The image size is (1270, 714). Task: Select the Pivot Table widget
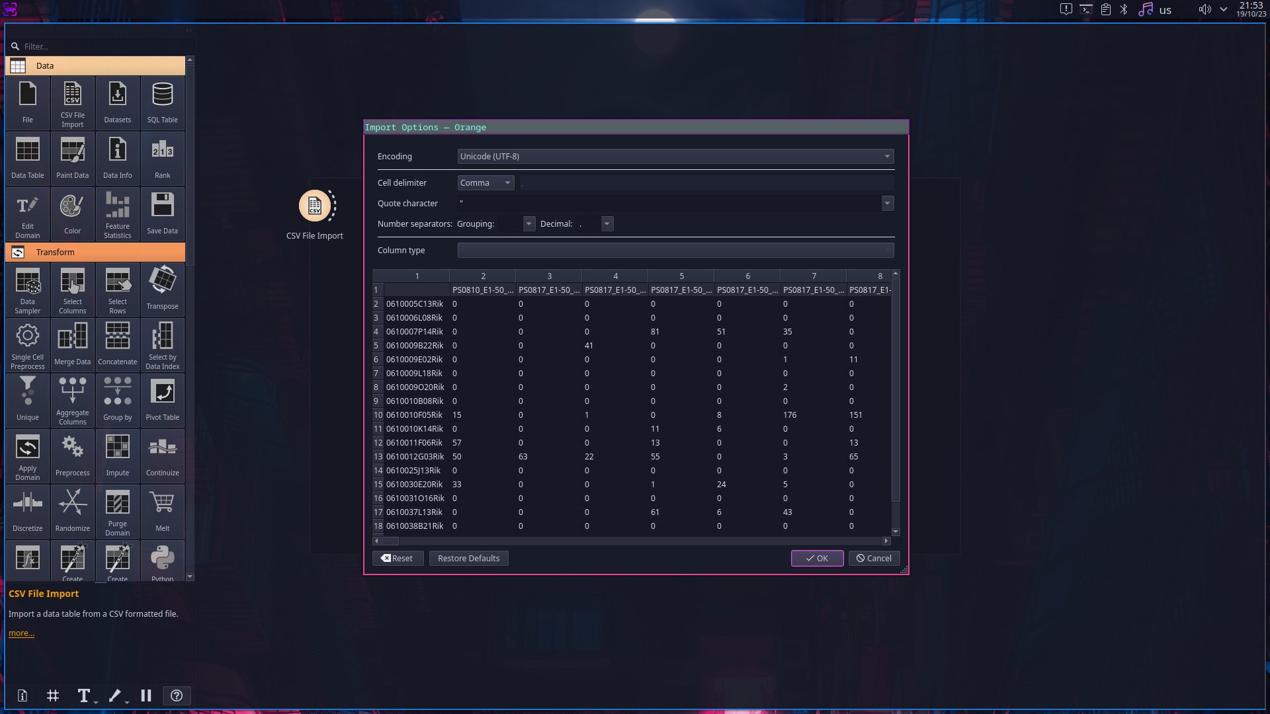[x=163, y=399]
